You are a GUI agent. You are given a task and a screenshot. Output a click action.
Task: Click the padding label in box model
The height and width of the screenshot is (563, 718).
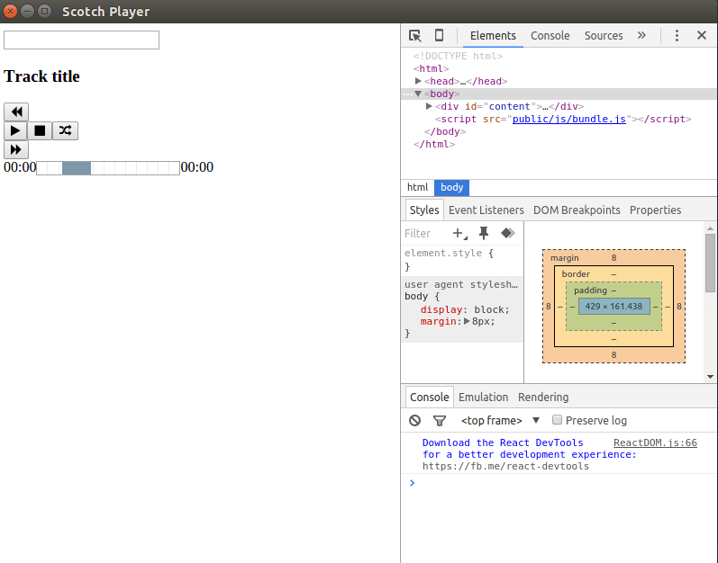pyautogui.click(x=590, y=290)
